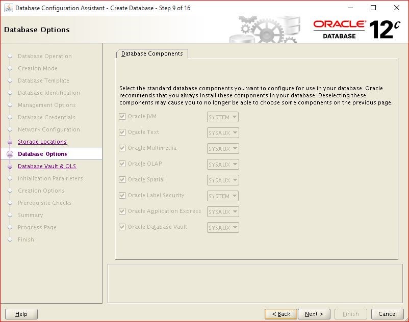Click the Database Identification step
Viewport: 409px width, 322px height.
pyautogui.click(x=49, y=93)
